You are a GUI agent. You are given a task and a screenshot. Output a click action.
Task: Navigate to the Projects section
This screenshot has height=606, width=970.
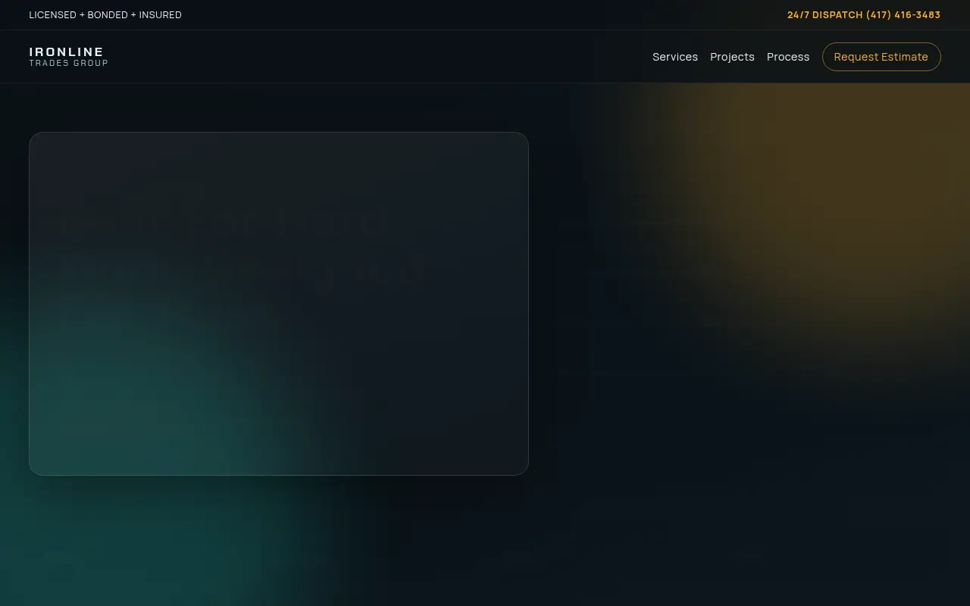click(x=732, y=57)
